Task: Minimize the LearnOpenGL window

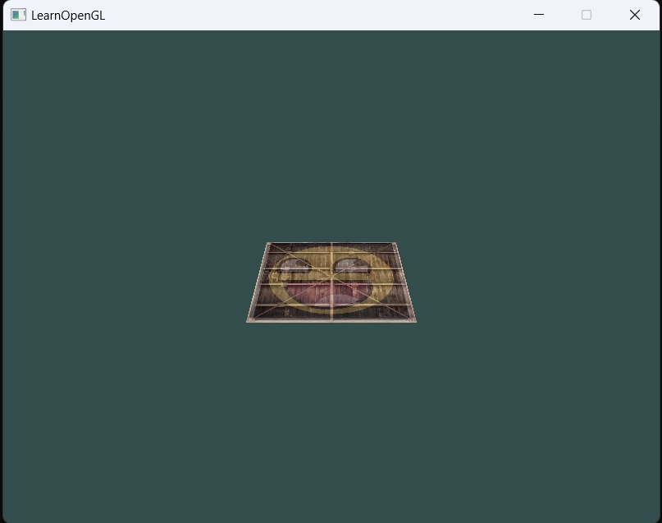Action: click(x=539, y=15)
